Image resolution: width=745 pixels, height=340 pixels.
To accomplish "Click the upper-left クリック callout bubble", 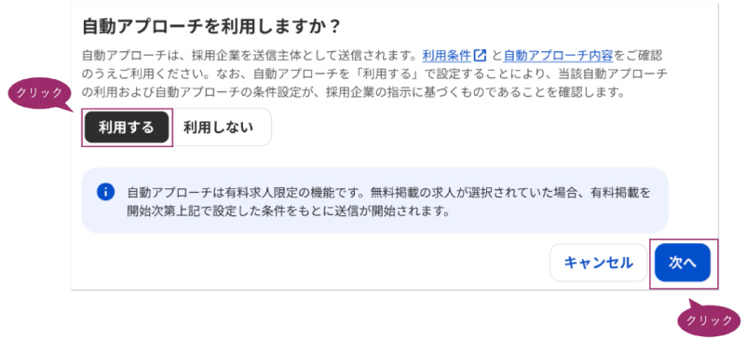I will point(39,94).
